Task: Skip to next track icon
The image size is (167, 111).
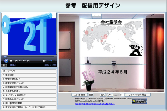Action: (28, 61)
